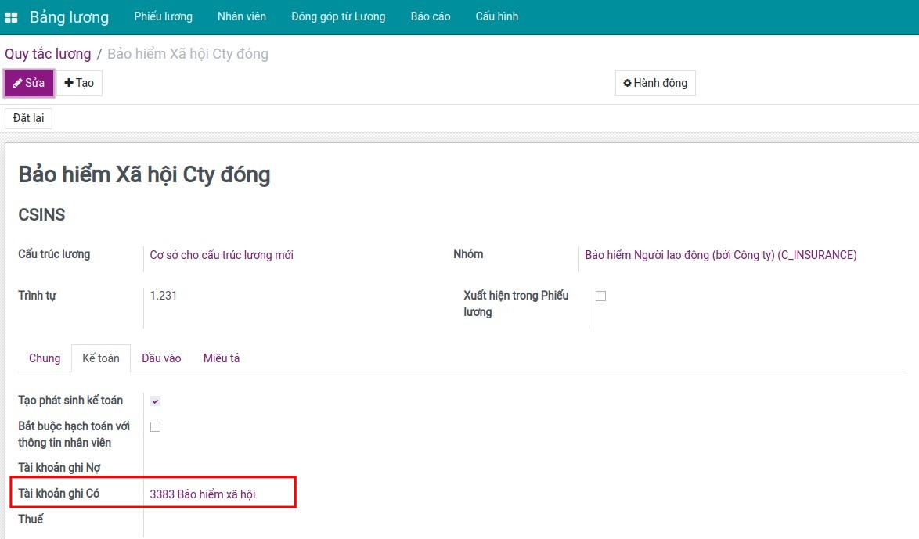Toggle Bắt buộc hạch toán checkbox

[x=155, y=426]
